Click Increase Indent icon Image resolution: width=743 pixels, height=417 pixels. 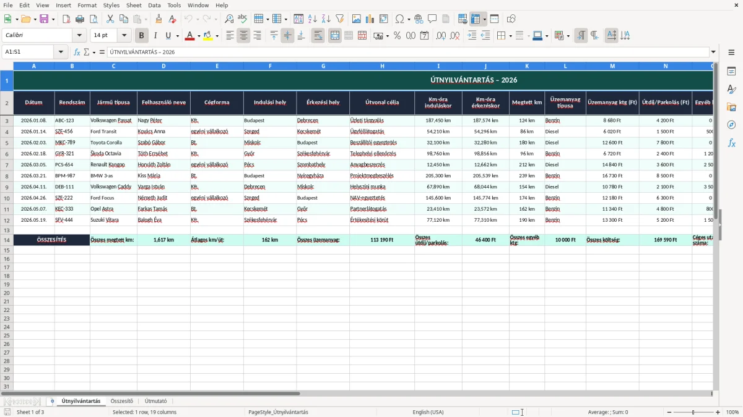coord(472,36)
